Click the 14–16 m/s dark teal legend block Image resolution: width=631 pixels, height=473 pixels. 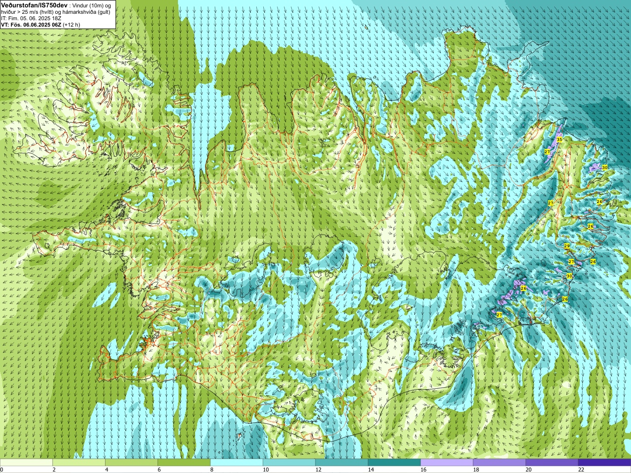(394, 463)
